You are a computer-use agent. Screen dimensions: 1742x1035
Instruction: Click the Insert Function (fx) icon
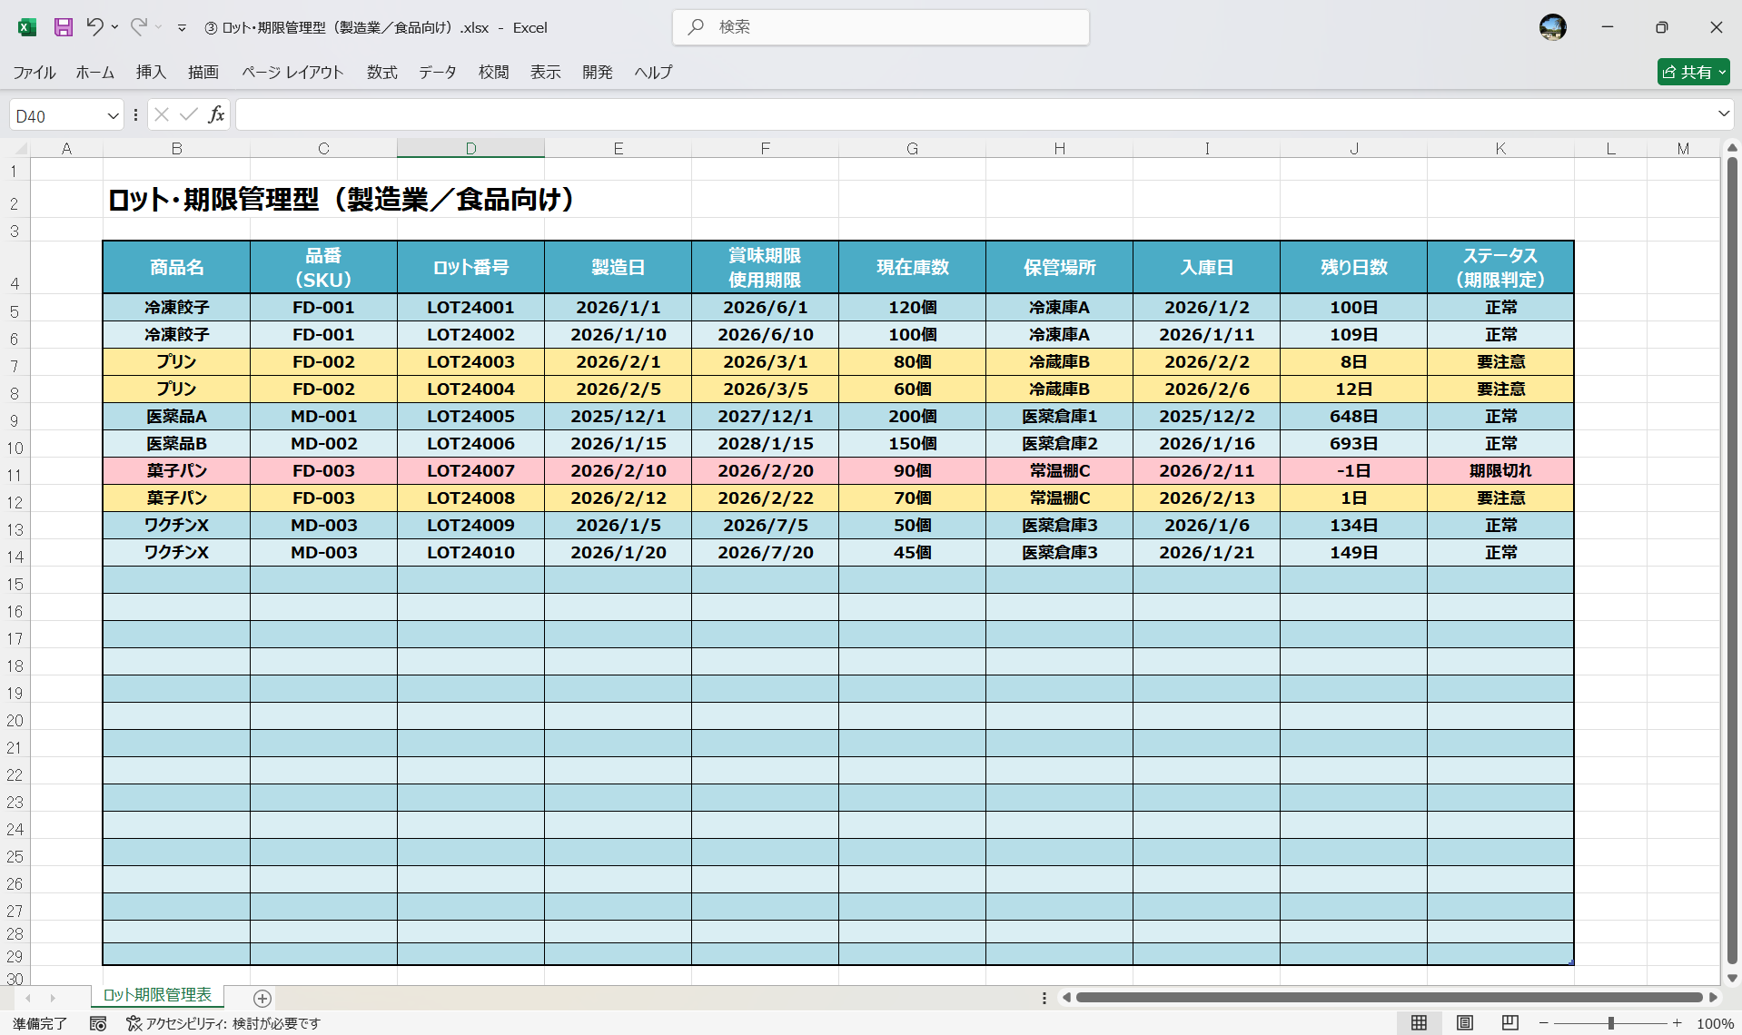(216, 114)
